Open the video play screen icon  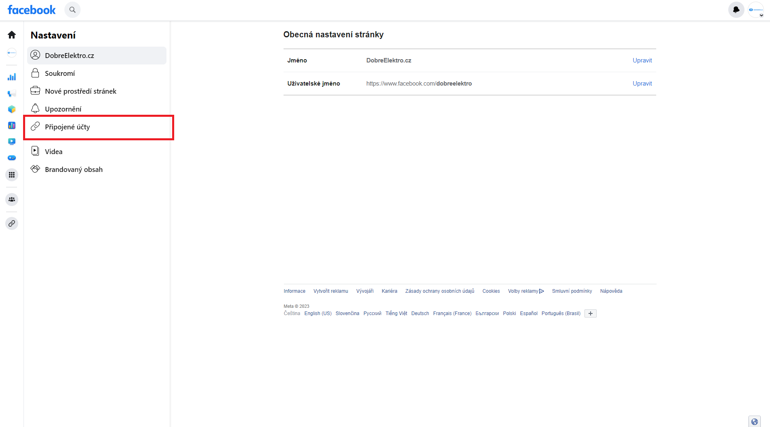(x=12, y=142)
